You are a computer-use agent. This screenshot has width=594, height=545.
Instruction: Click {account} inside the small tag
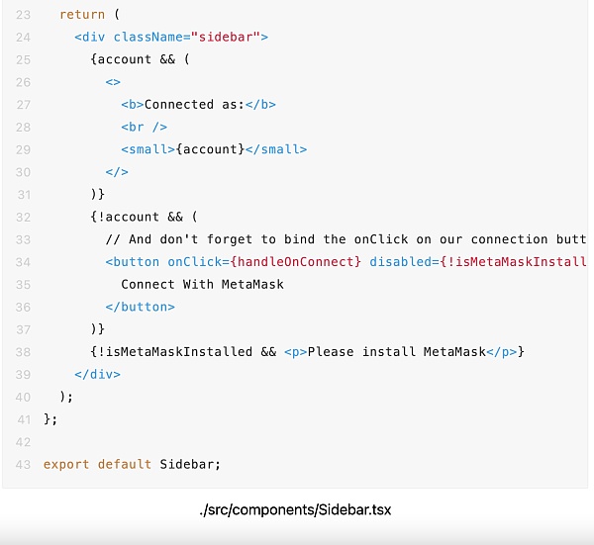(209, 149)
